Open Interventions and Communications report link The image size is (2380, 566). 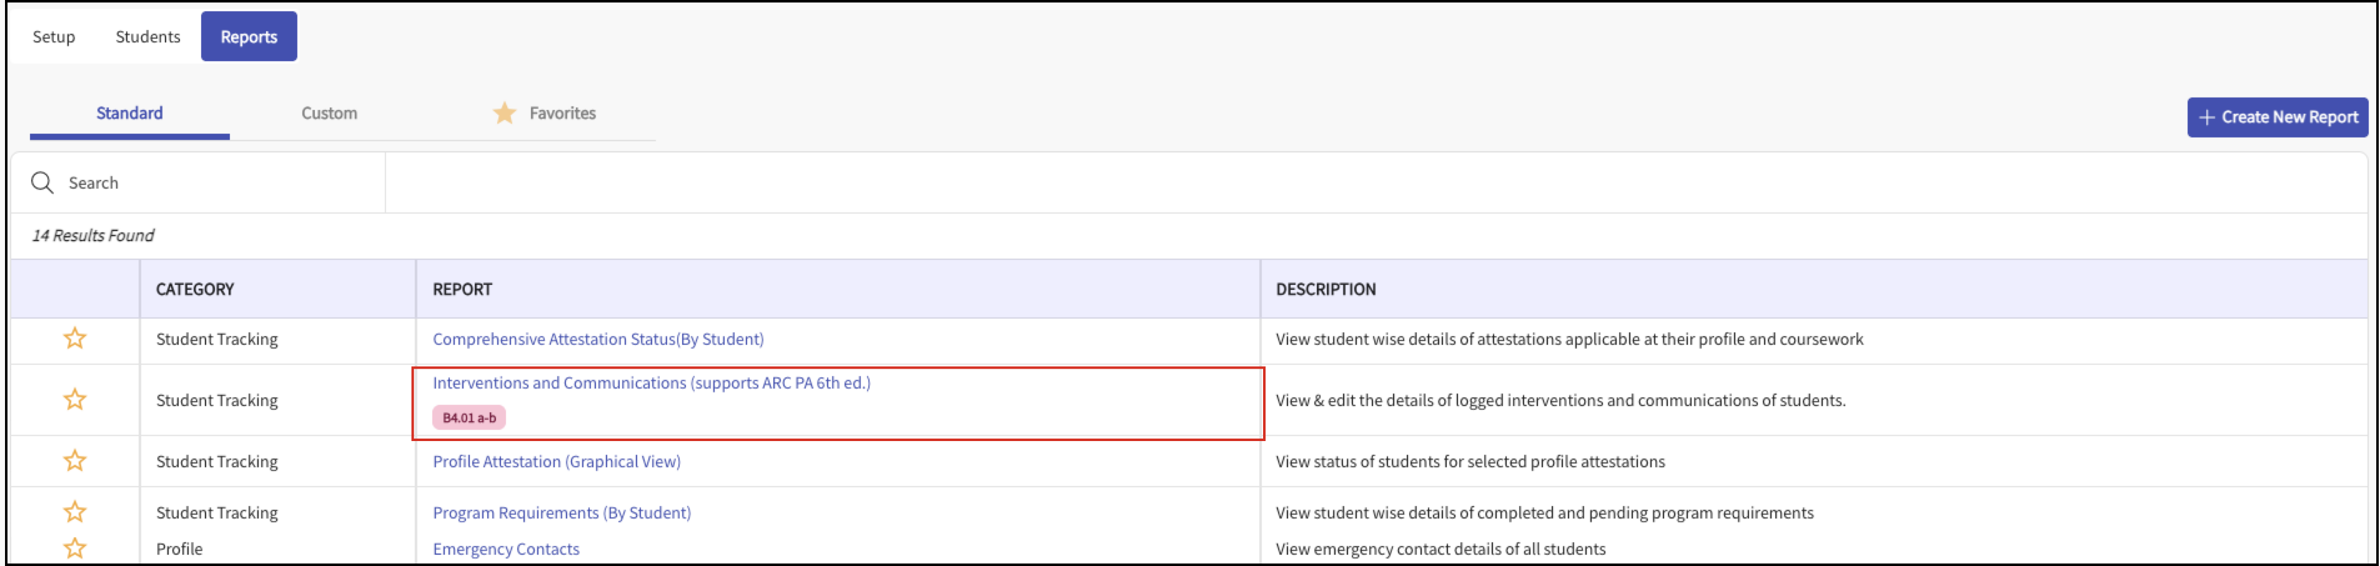pos(652,383)
